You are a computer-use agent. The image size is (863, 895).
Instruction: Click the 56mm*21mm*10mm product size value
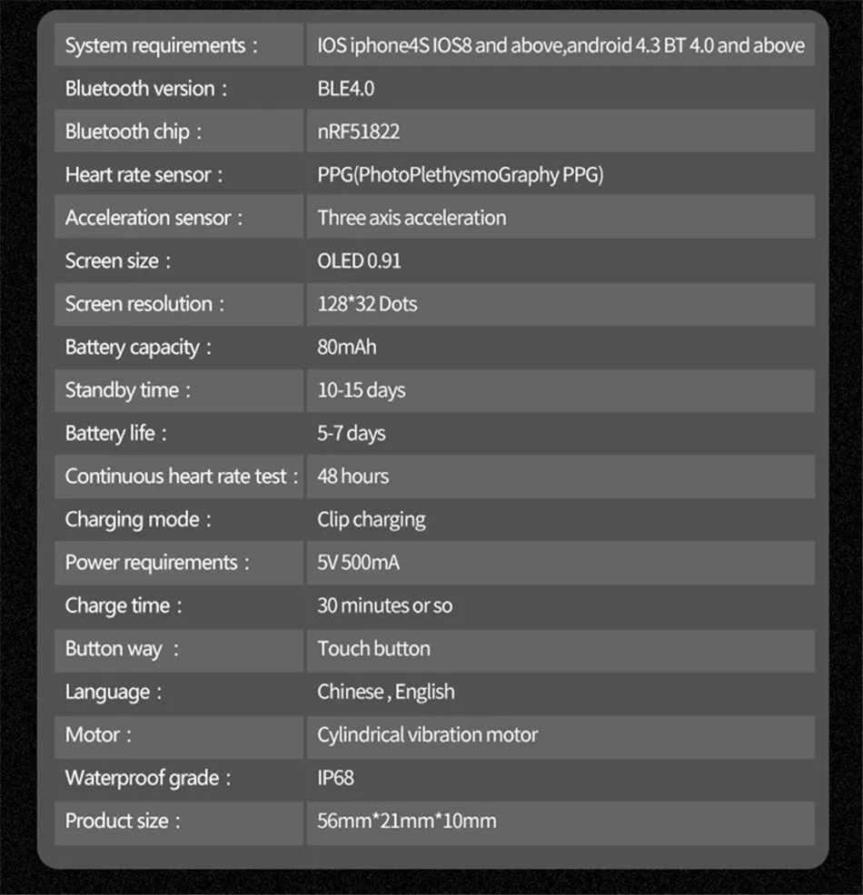(x=407, y=821)
